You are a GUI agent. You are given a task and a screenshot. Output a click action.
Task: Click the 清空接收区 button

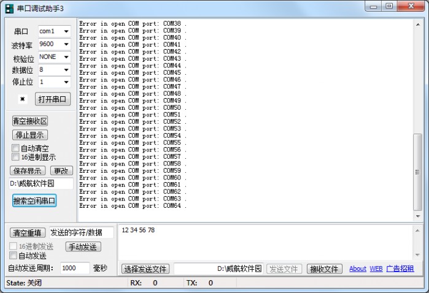tap(30, 121)
